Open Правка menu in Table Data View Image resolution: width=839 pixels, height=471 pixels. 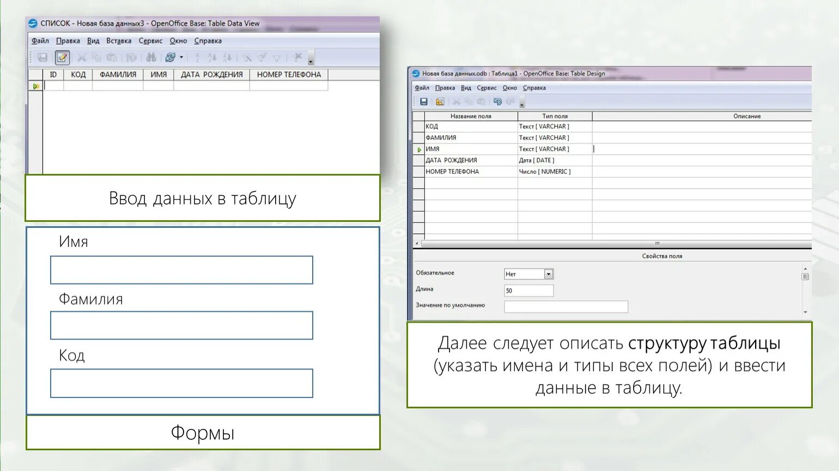(x=68, y=41)
